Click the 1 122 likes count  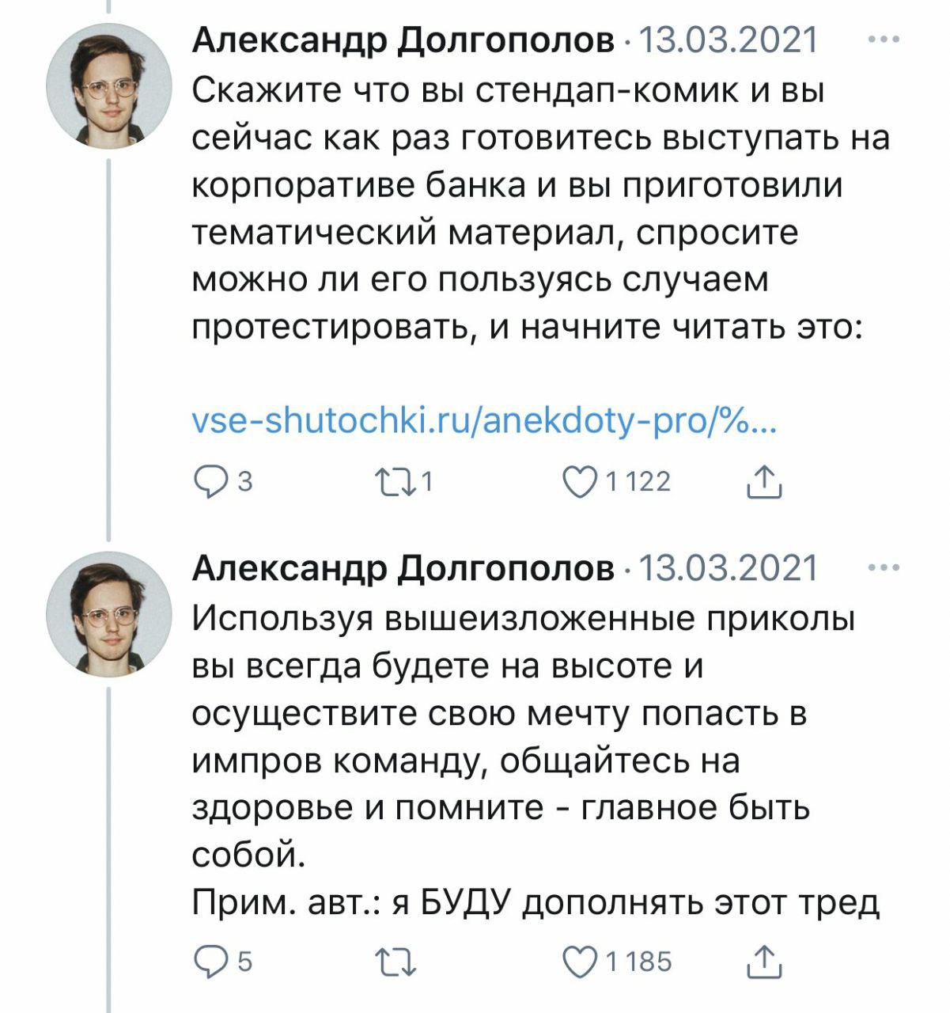click(638, 482)
